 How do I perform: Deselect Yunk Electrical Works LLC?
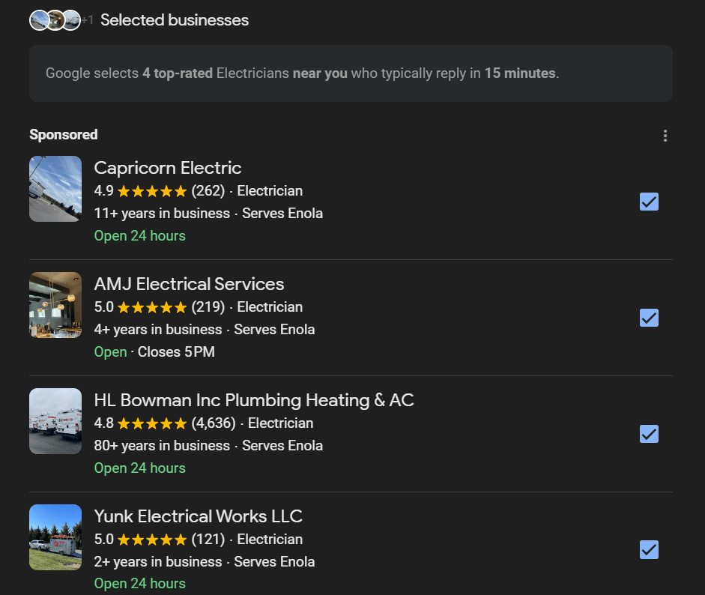coord(649,549)
